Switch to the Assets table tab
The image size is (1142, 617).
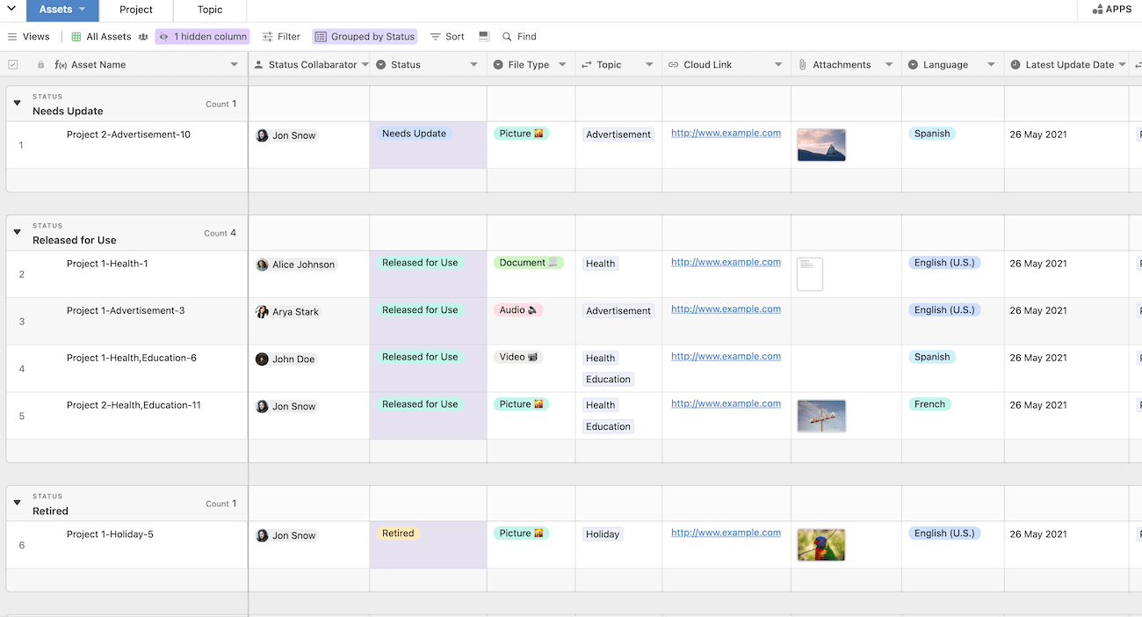pyautogui.click(x=62, y=10)
